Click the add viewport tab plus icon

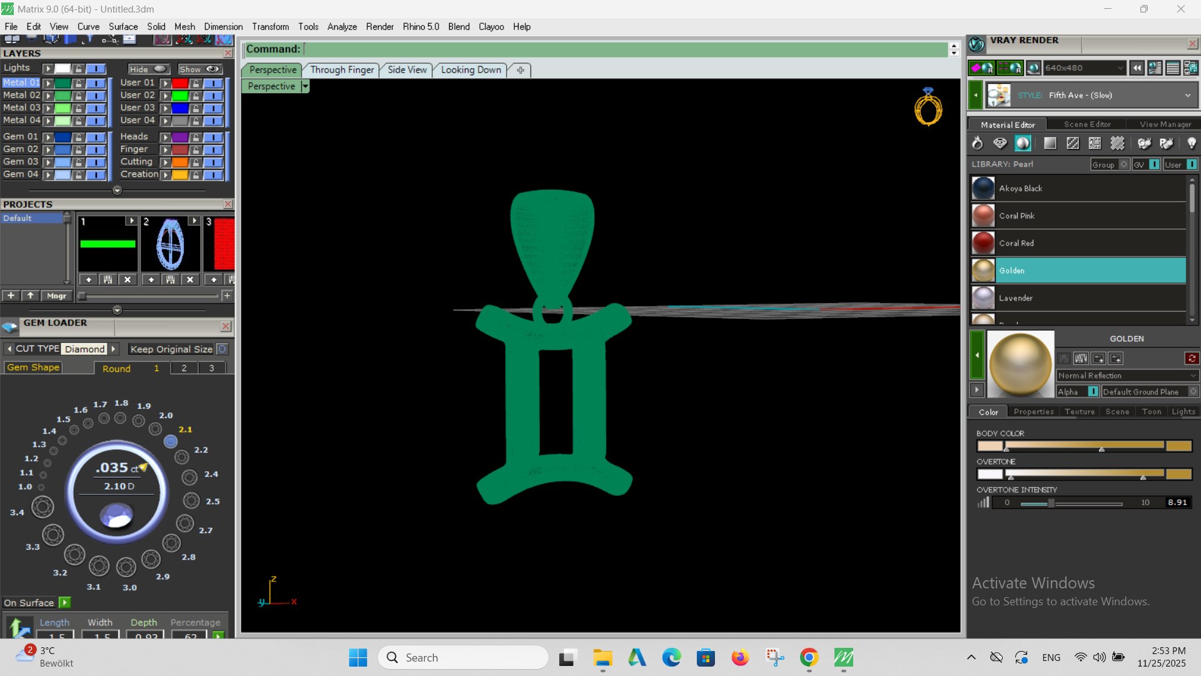click(520, 70)
